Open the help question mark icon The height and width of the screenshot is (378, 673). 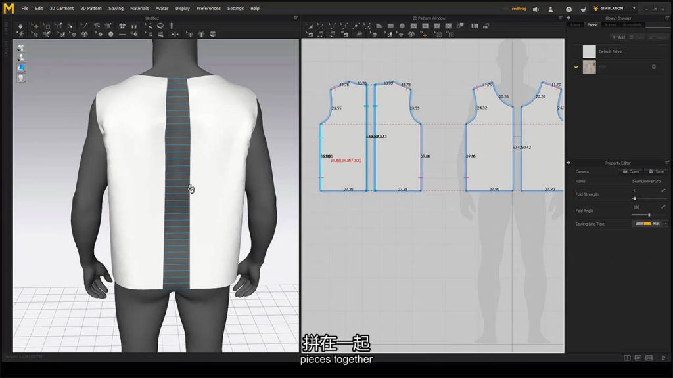[569, 9]
